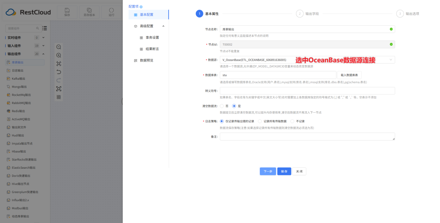Viewport: 440px width, 223px height.
Task: Select 记录所有传输数据 log strategy
Action: pos(260,121)
